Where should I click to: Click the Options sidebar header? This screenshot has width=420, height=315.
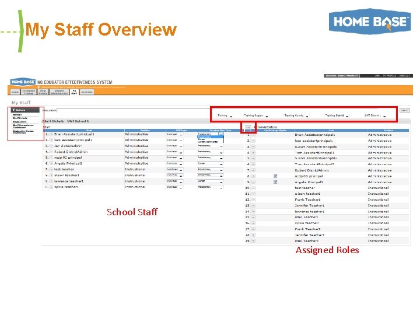[x=25, y=110]
